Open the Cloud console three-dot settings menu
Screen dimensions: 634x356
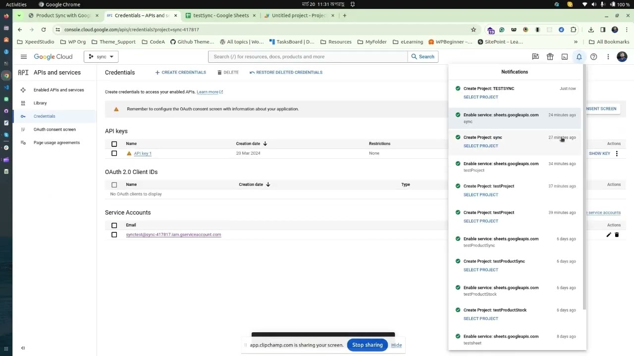point(608,57)
